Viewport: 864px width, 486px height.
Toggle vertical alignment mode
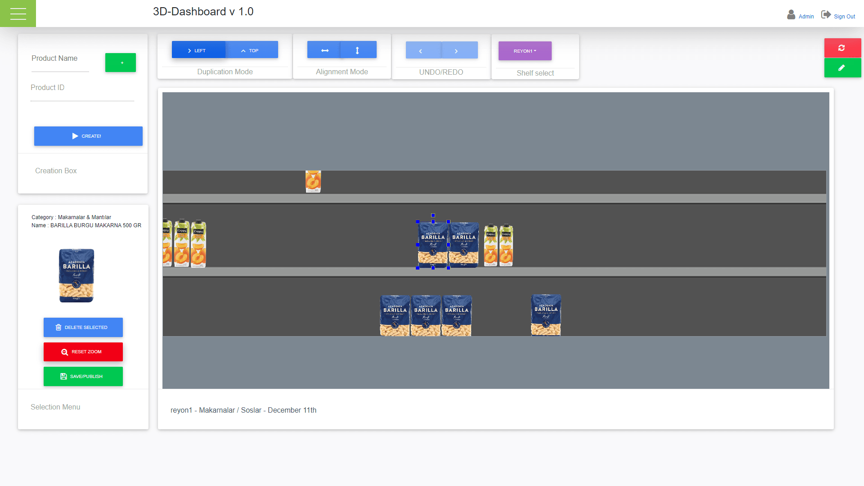coord(358,50)
